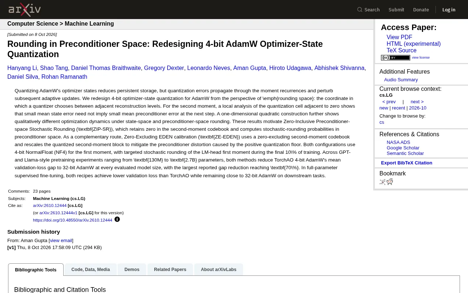Click the arXiv logo
The width and height of the screenshot is (468, 293).
coord(24,10)
